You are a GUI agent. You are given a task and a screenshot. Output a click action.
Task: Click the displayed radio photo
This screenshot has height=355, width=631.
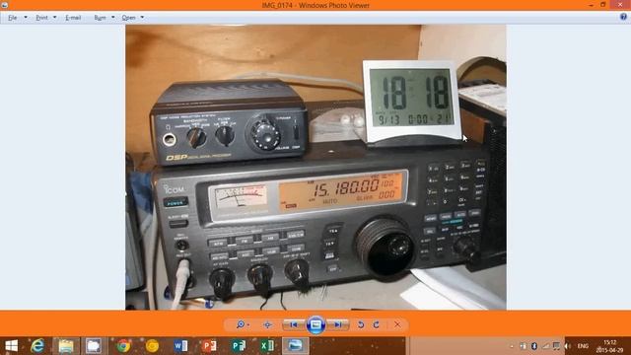point(315,167)
